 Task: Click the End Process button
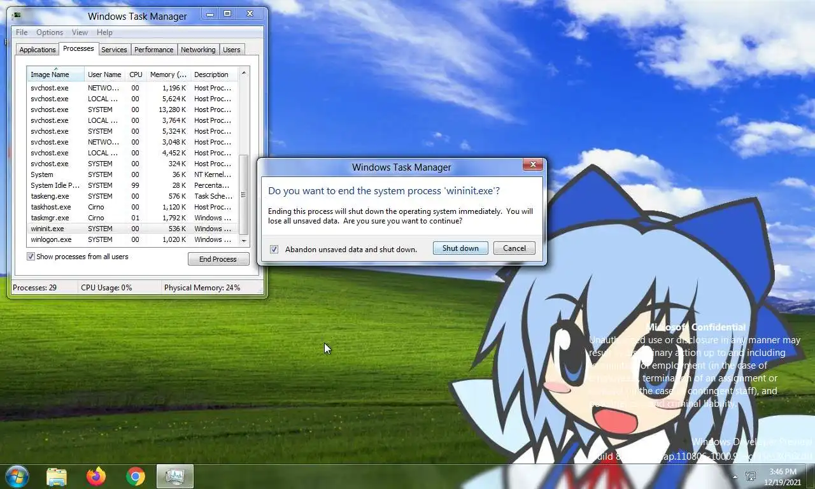[218, 259]
